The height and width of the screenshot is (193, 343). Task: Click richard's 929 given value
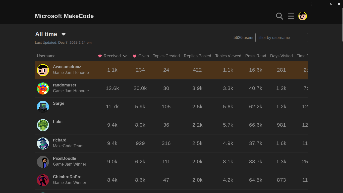tap(140, 143)
